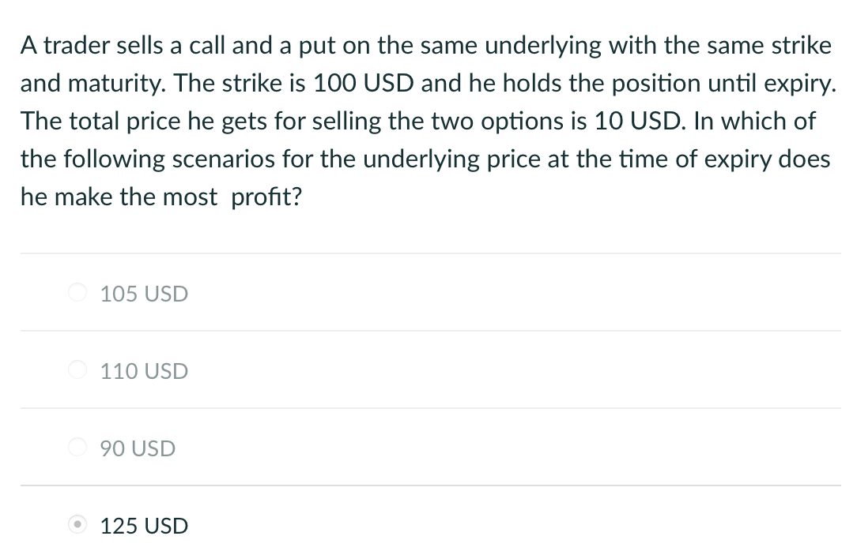Viewport: 857px width, 551px height.
Task: Choose the highest listed price answer
Action: click(x=144, y=525)
